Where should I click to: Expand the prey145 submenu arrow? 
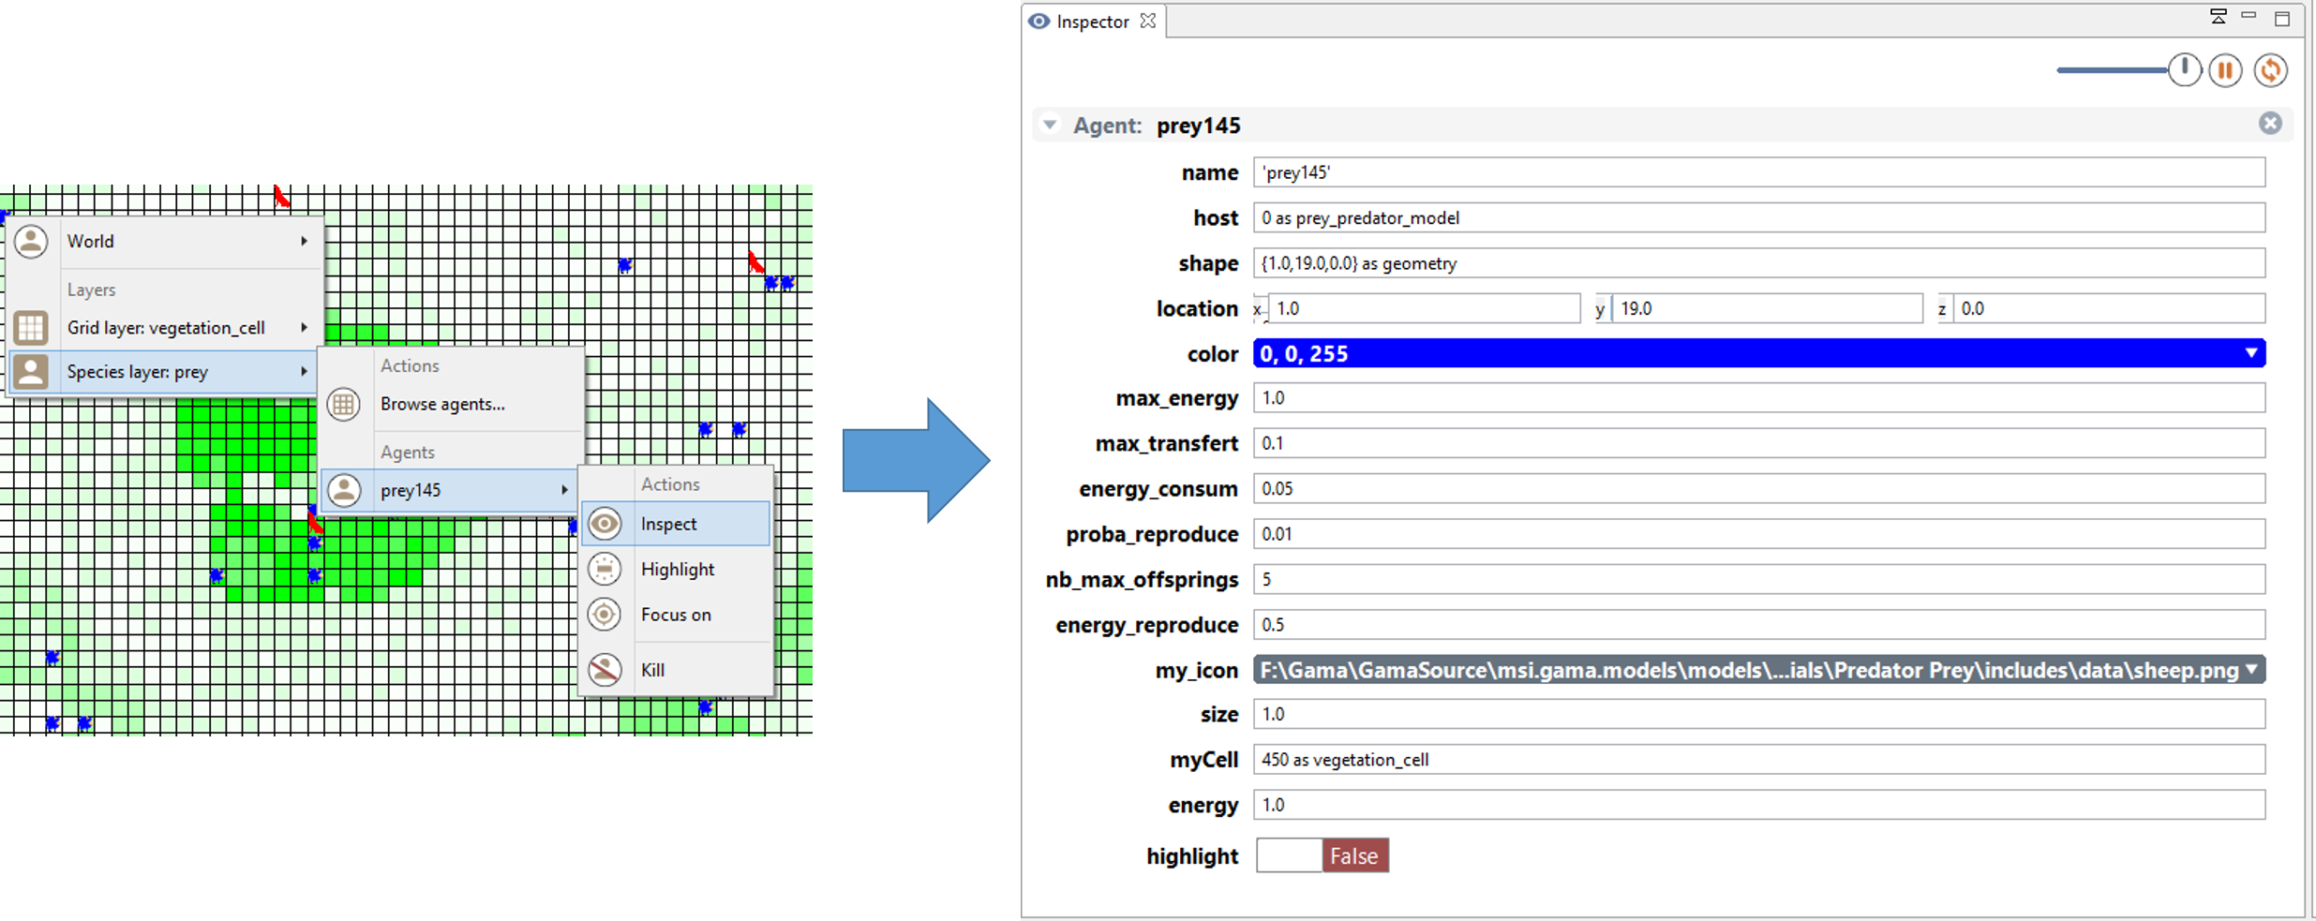pyautogui.click(x=564, y=490)
